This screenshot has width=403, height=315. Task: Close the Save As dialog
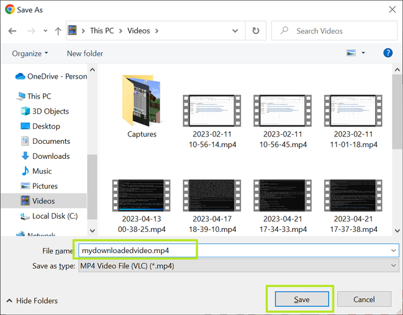[392, 9]
